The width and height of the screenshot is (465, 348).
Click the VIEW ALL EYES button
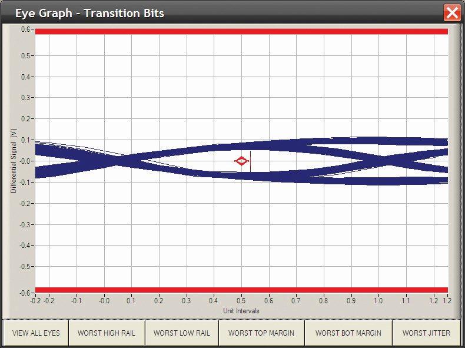tap(36, 333)
